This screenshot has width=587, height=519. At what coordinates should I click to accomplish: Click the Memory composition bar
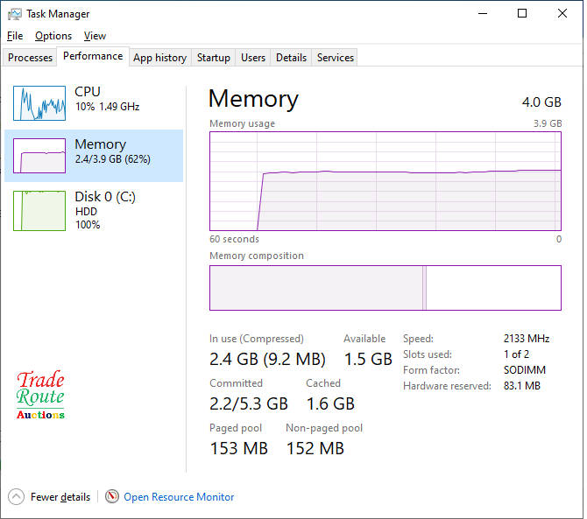(x=385, y=288)
